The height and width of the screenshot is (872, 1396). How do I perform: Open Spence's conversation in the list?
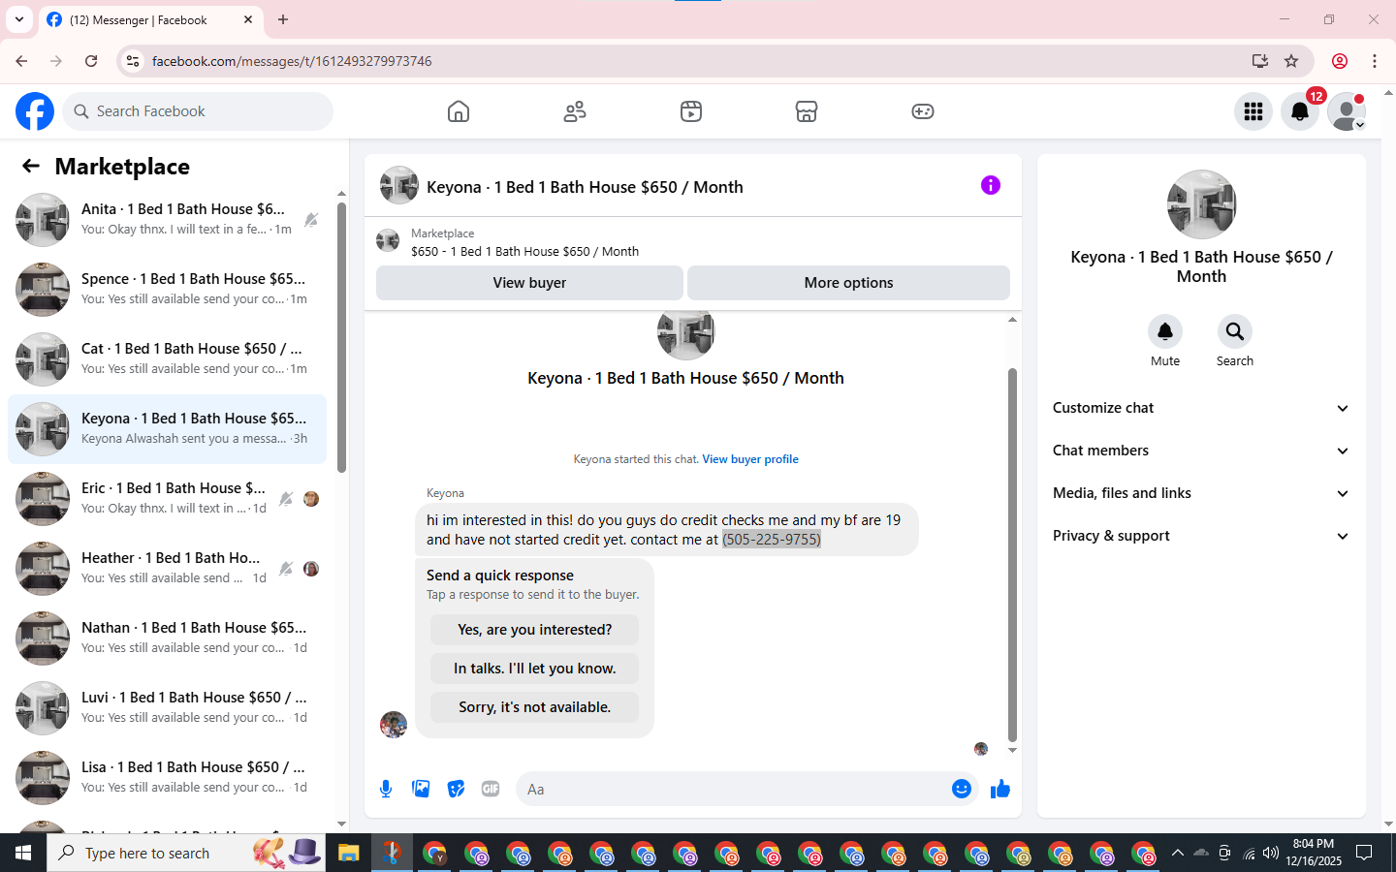(x=167, y=290)
